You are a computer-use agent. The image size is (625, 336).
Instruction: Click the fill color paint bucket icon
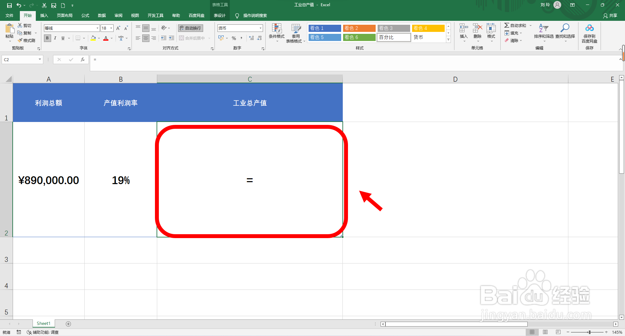[x=93, y=38]
